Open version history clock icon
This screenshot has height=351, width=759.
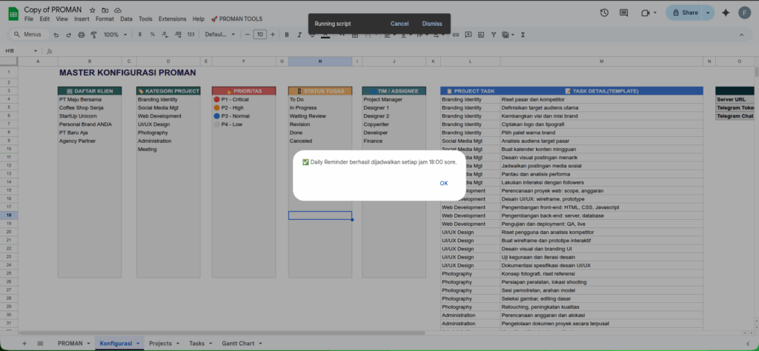pos(605,13)
